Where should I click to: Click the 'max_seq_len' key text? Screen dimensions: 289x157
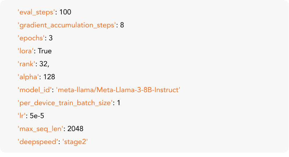point(40,129)
